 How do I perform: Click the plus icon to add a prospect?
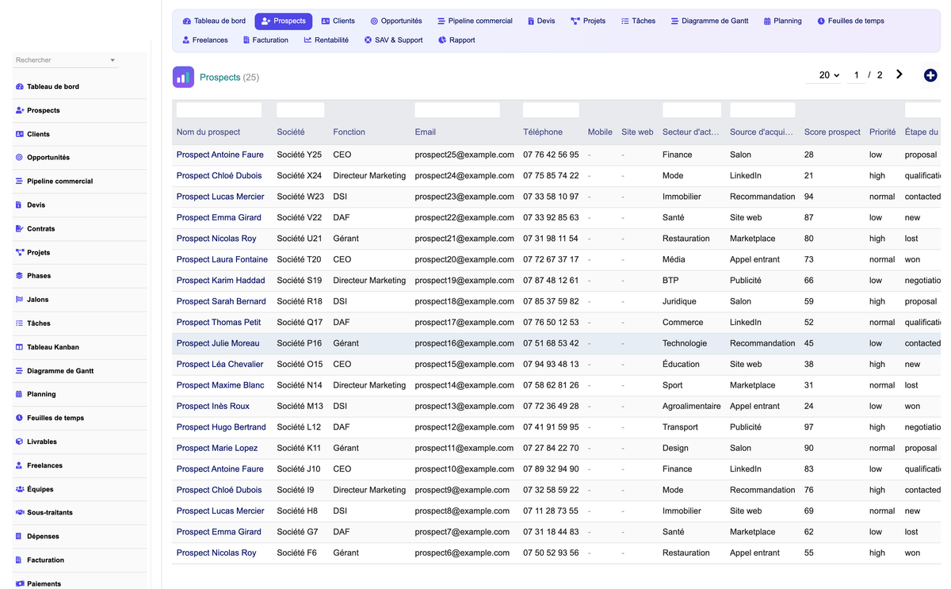930,75
